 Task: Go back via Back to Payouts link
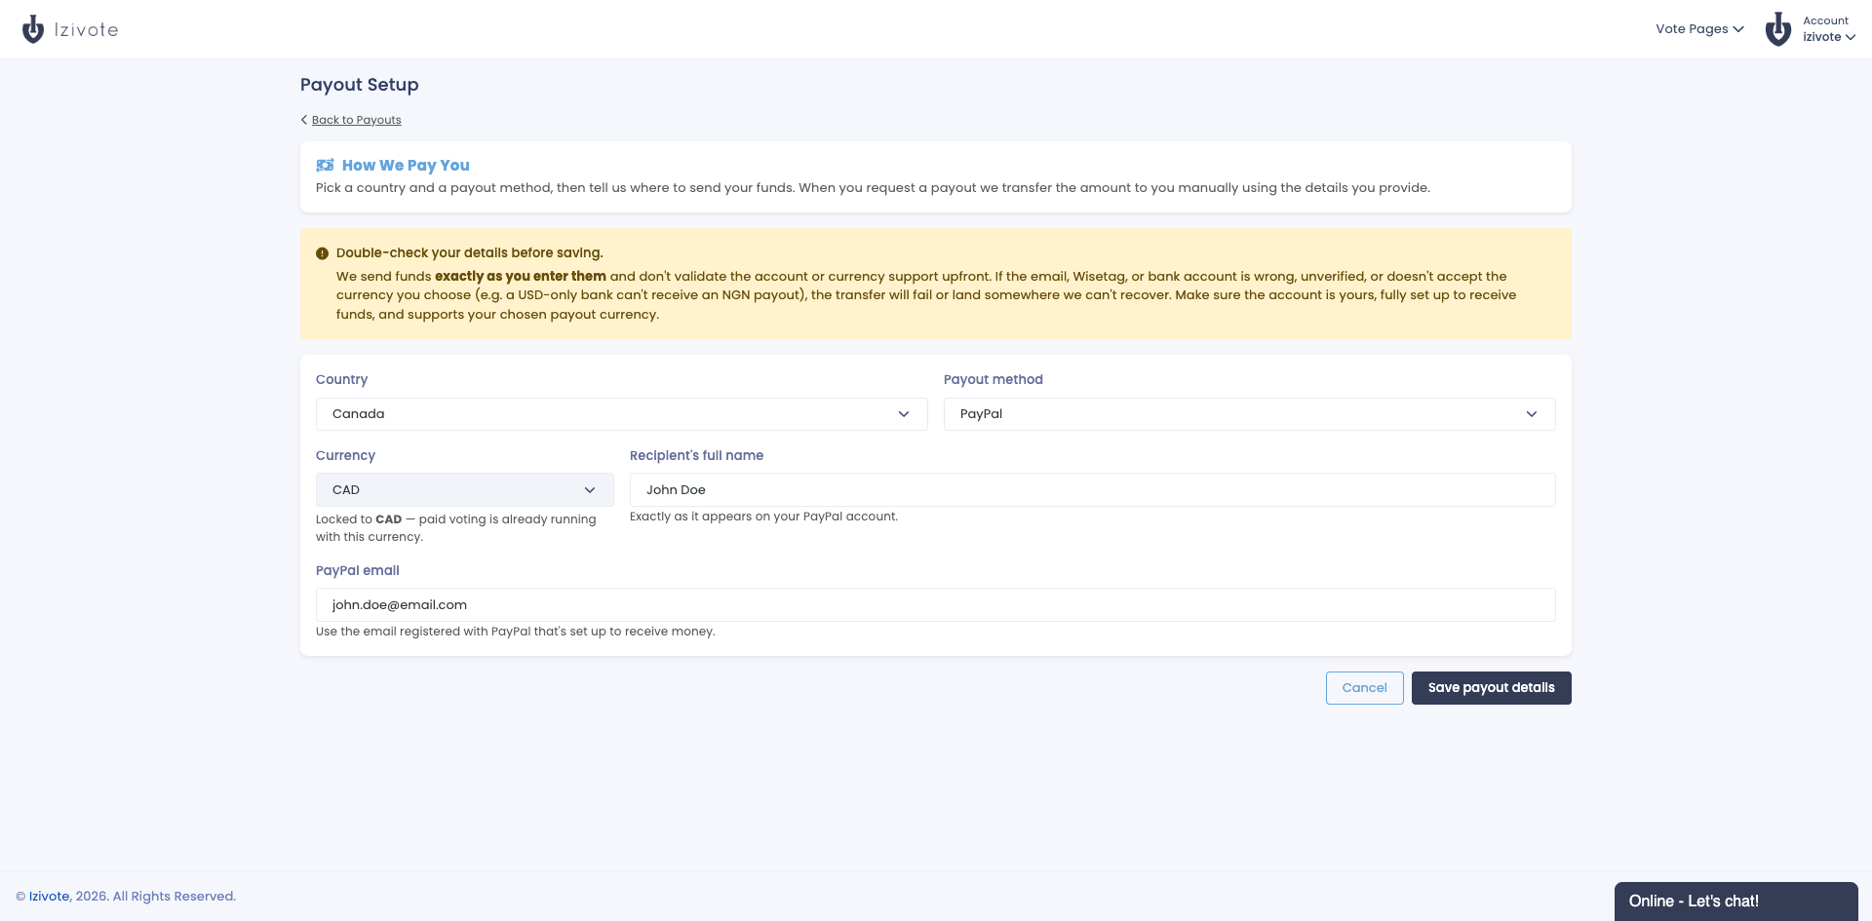356,120
